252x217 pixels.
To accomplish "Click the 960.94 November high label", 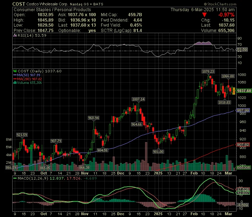I will coord(94,118).
